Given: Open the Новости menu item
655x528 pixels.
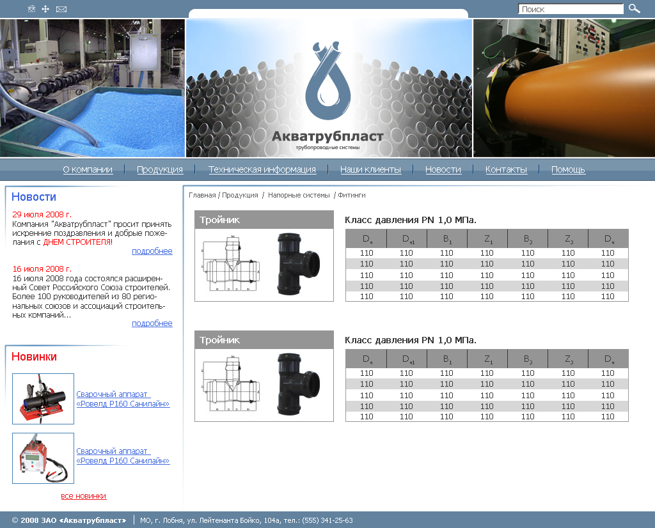Looking at the screenshot, I should [443, 169].
